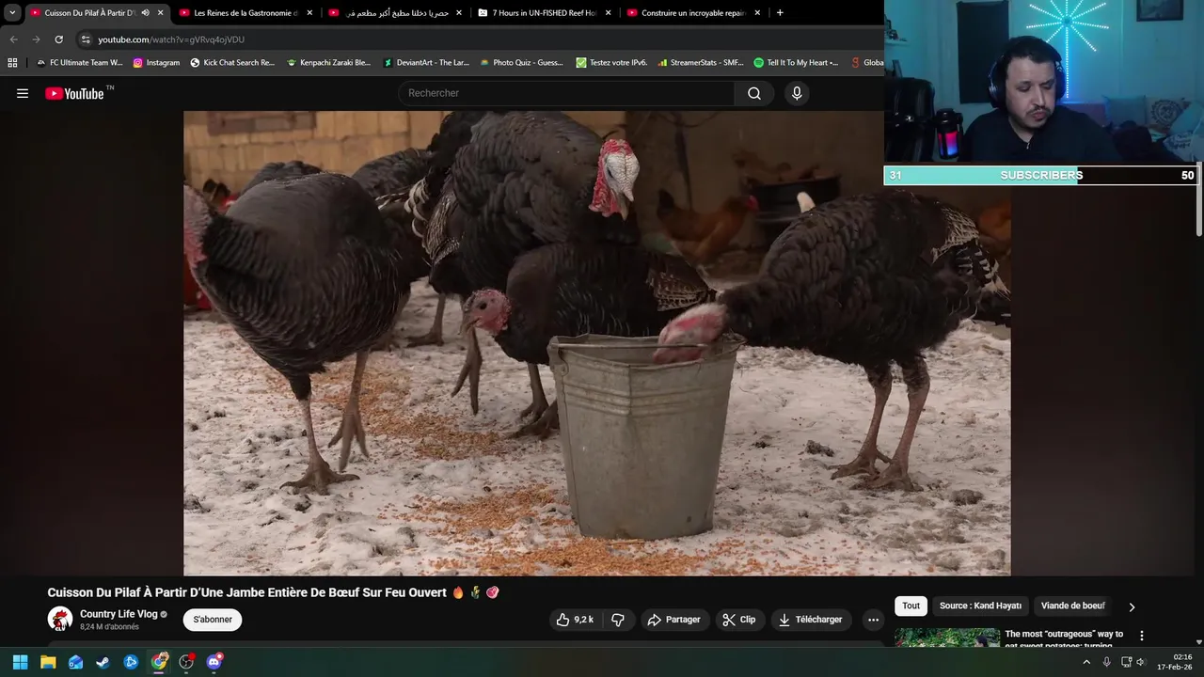Screen dimensions: 1204x677
Task: Open the microphone tray icon
Action: pos(1106,662)
